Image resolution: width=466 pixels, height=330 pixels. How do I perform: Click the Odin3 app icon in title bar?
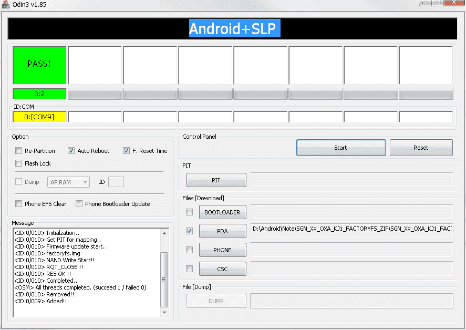pyautogui.click(x=5, y=4)
